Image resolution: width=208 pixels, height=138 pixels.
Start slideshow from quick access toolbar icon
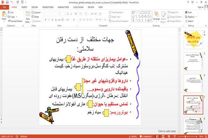(x=22, y=2)
